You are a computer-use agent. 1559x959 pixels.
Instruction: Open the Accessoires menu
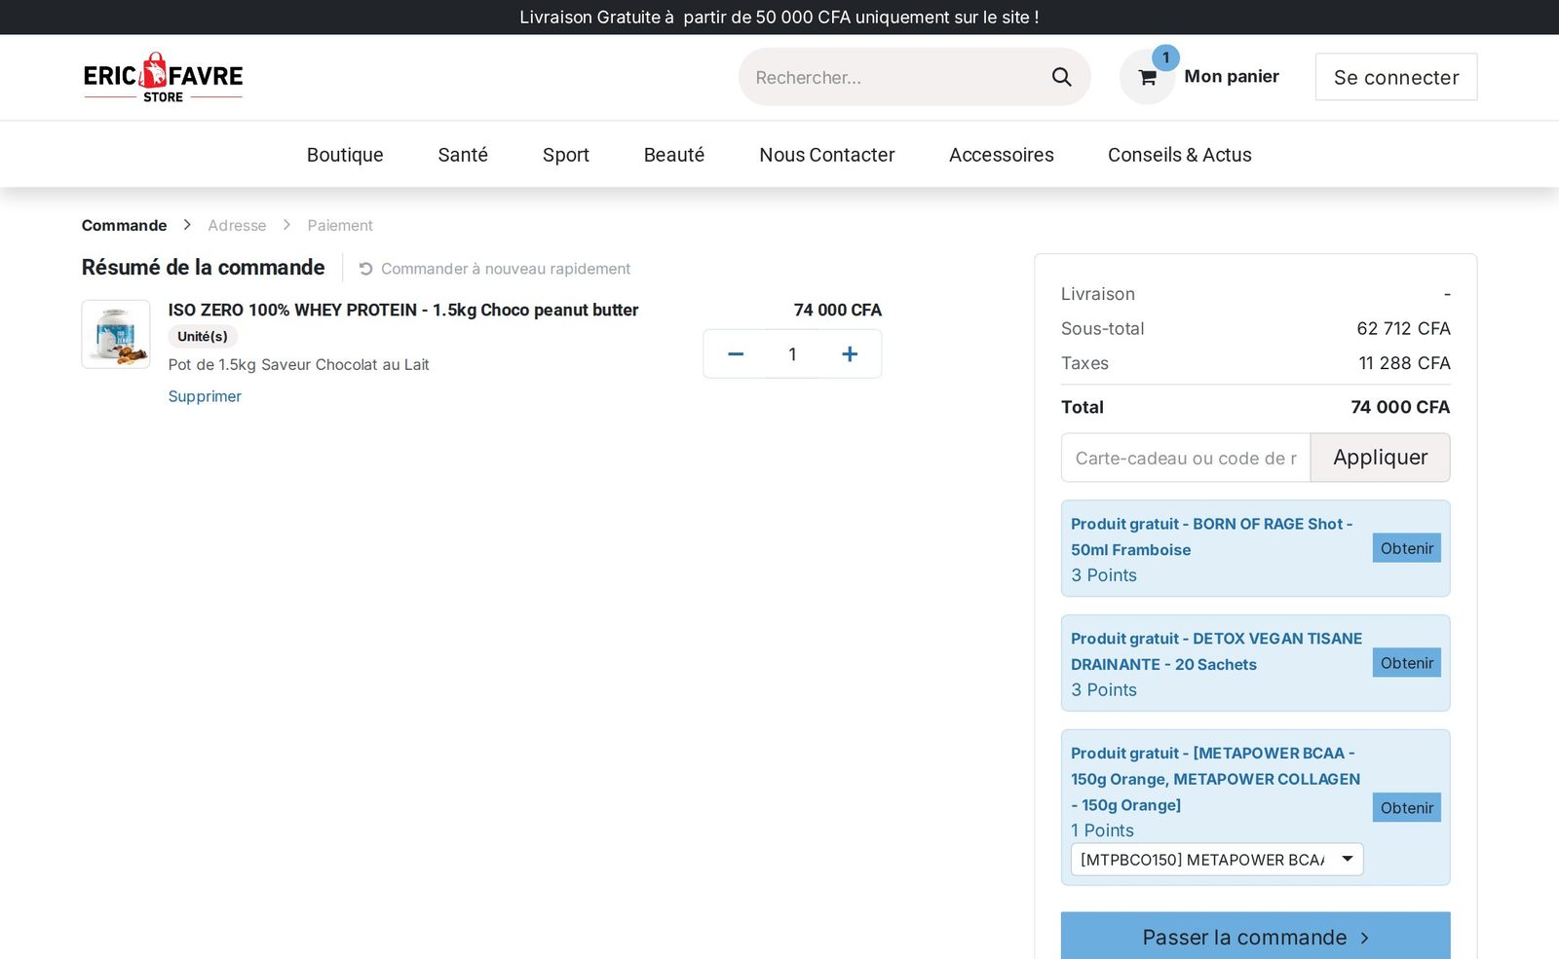pyautogui.click(x=1002, y=155)
